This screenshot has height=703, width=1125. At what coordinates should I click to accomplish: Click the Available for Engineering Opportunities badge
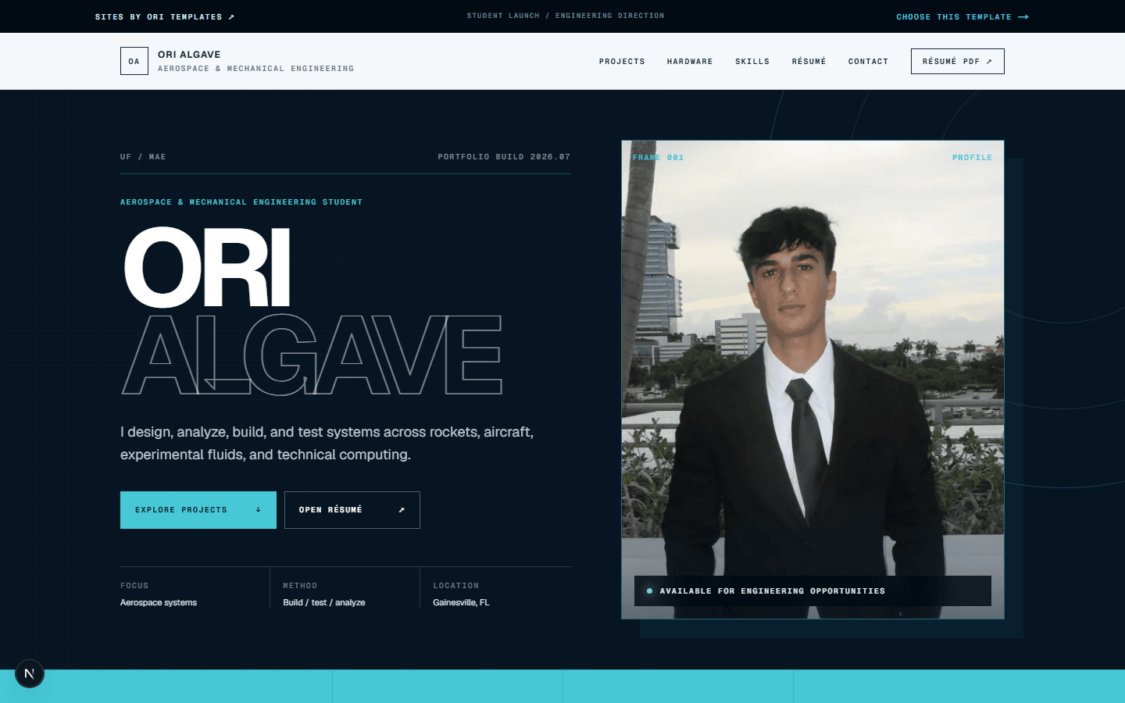tap(812, 591)
